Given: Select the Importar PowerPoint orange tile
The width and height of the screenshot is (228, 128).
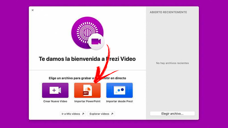Looking at the screenshot, I should coord(87,90).
